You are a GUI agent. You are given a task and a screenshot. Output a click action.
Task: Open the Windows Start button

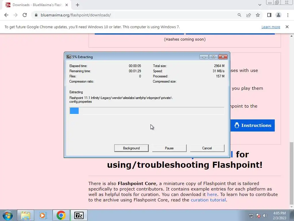[x=8, y=215]
